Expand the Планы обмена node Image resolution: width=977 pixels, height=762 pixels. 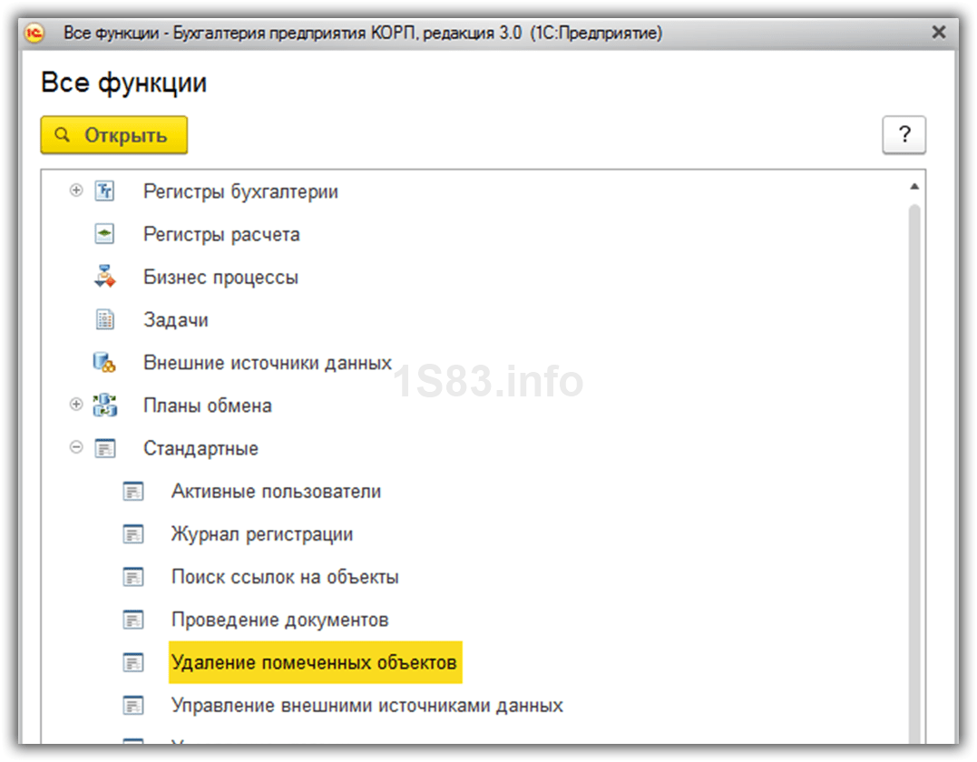click(76, 405)
